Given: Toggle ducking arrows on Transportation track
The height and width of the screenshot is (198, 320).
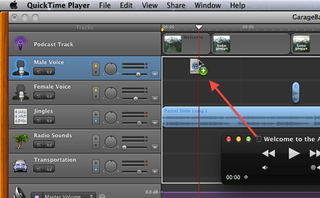Looking at the screenshot, I should (x=96, y=166).
